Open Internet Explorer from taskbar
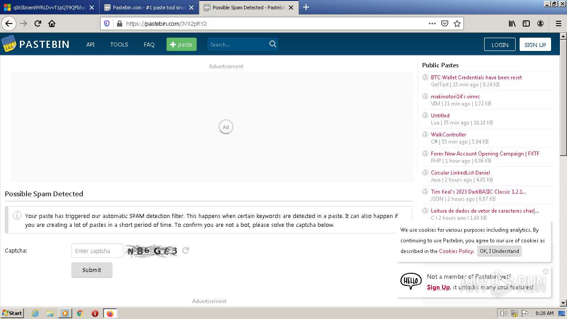The height and width of the screenshot is (319, 567). 35,313
